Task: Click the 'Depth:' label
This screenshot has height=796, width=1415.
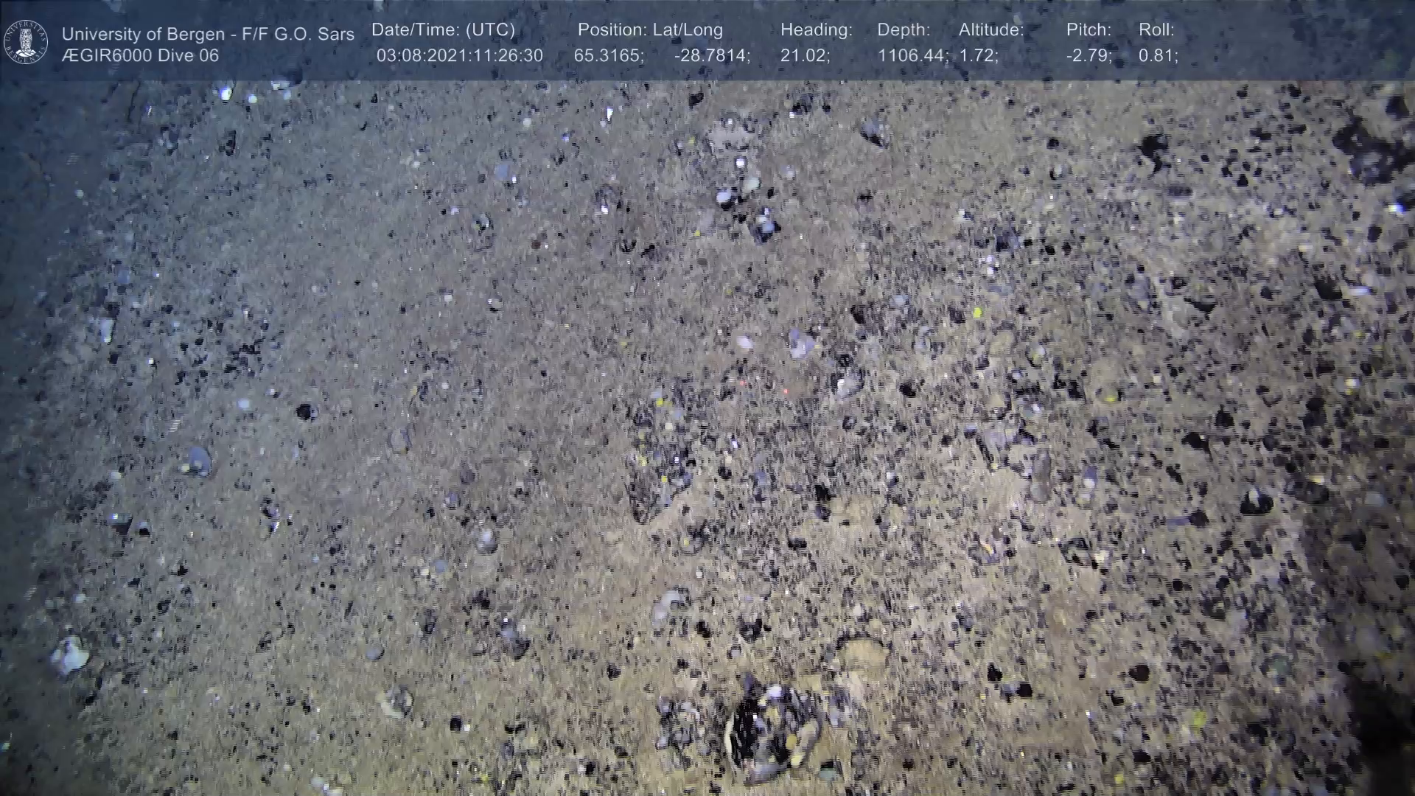Action: click(x=904, y=30)
